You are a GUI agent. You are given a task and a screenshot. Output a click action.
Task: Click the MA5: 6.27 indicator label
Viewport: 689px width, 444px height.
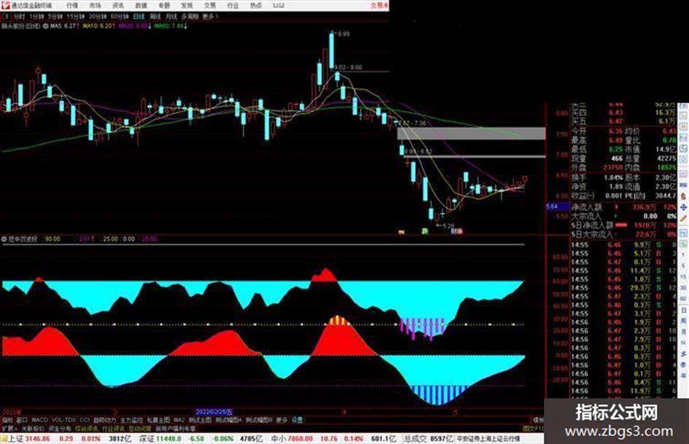click(64, 26)
